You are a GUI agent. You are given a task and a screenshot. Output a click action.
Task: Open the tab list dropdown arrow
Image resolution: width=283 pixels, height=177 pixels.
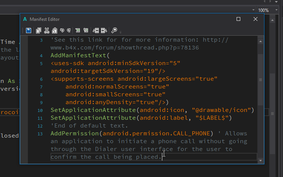pos(276,2)
